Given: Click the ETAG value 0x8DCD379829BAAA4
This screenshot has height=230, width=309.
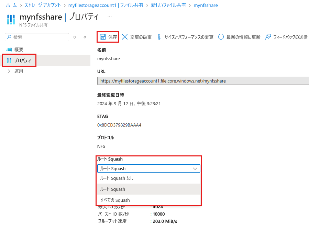Looking at the screenshot, I should 119,125.
